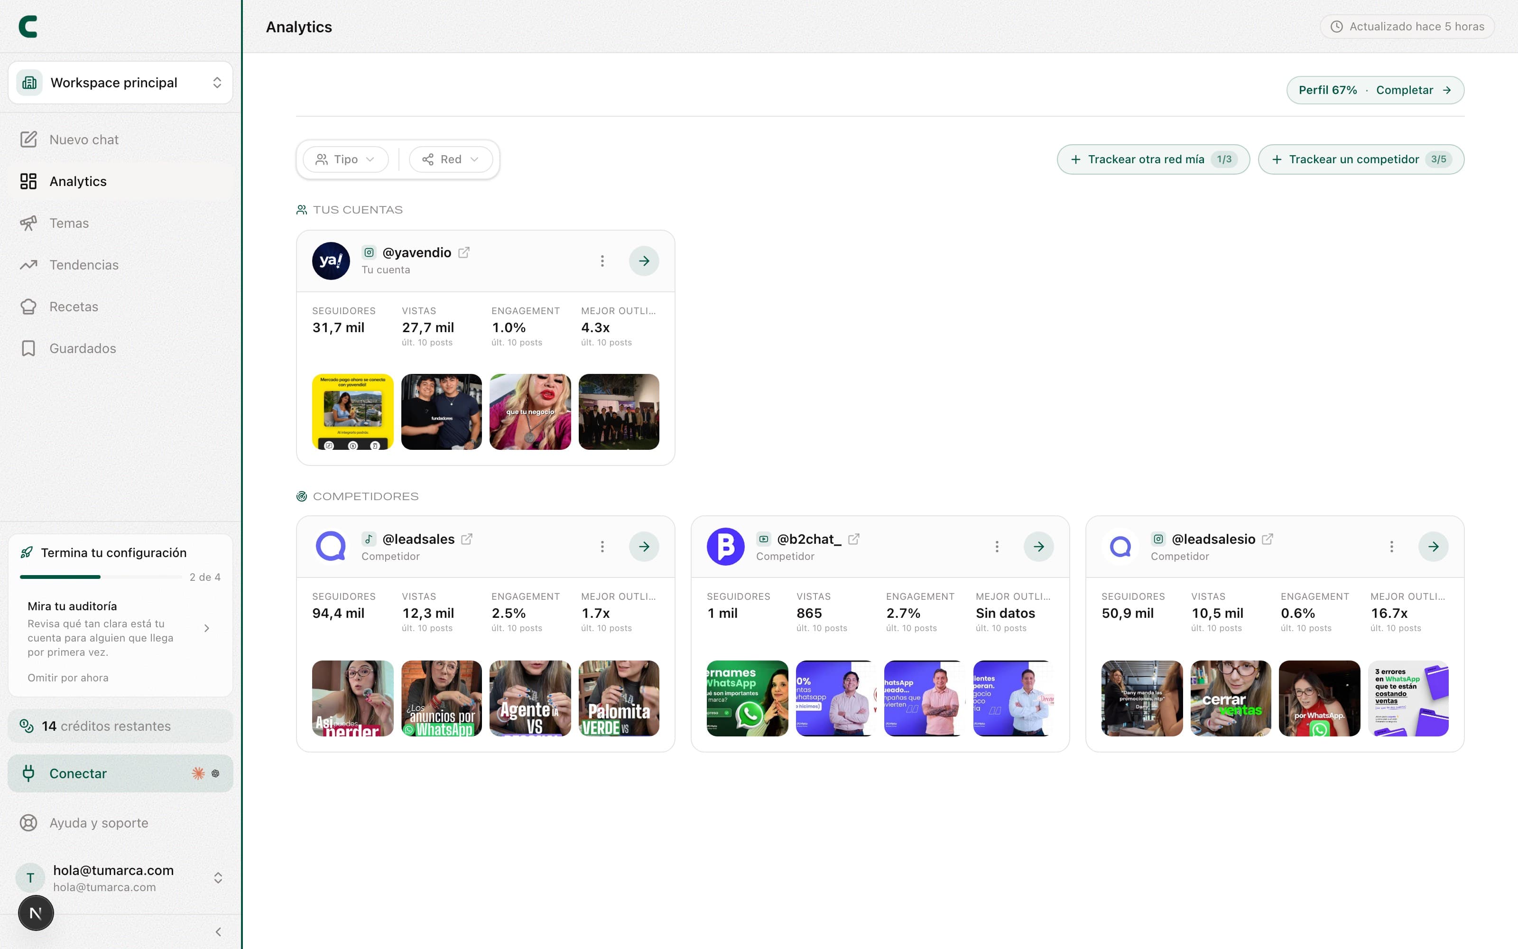This screenshot has height=949, width=1518.
Task: Click the @leadsalesio avatar logo
Action: pos(1120,547)
